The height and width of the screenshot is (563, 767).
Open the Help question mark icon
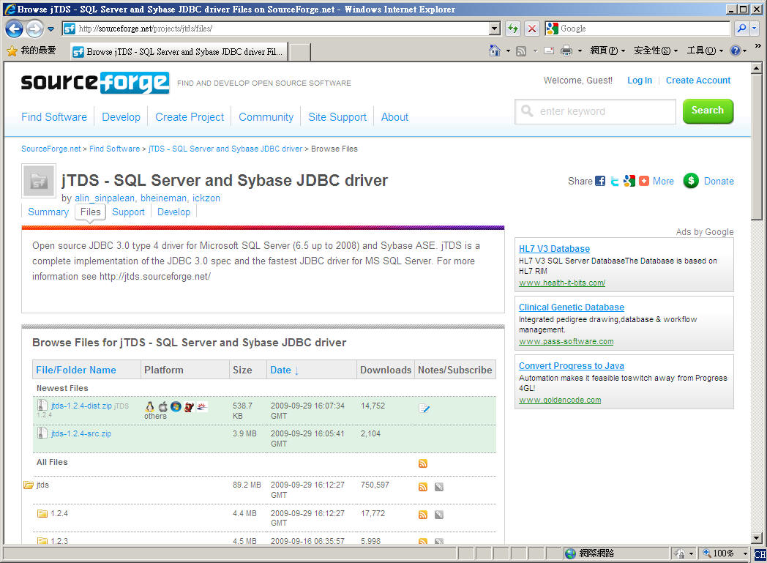tap(736, 51)
